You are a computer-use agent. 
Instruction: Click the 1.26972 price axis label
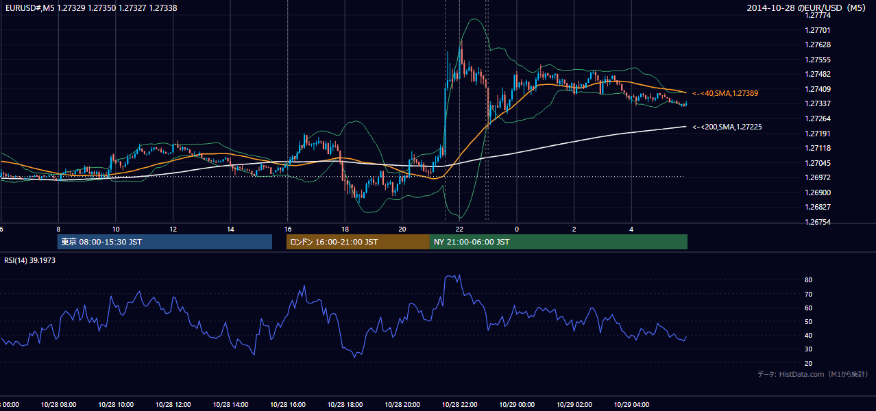817,177
